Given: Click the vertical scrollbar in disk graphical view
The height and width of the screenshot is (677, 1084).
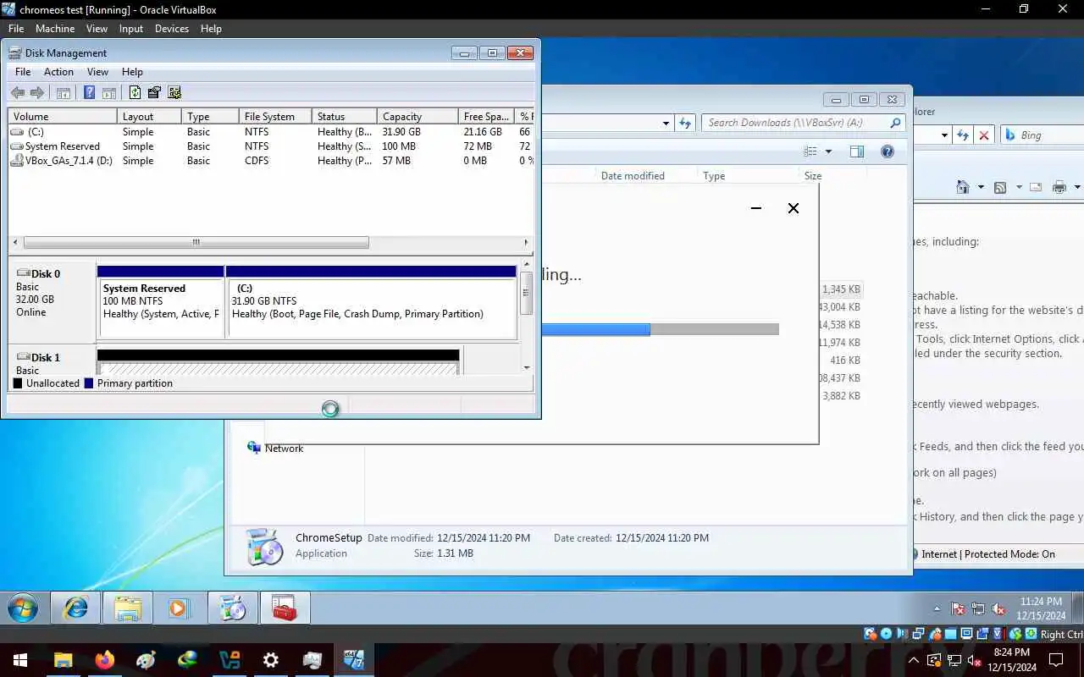Looking at the screenshot, I should coord(526,294).
